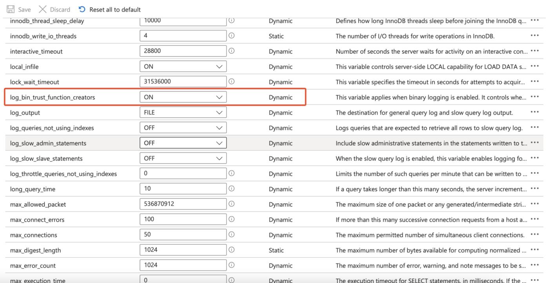
Task: Expand the log_slow_slave_statements dropdown
Action: [183, 158]
